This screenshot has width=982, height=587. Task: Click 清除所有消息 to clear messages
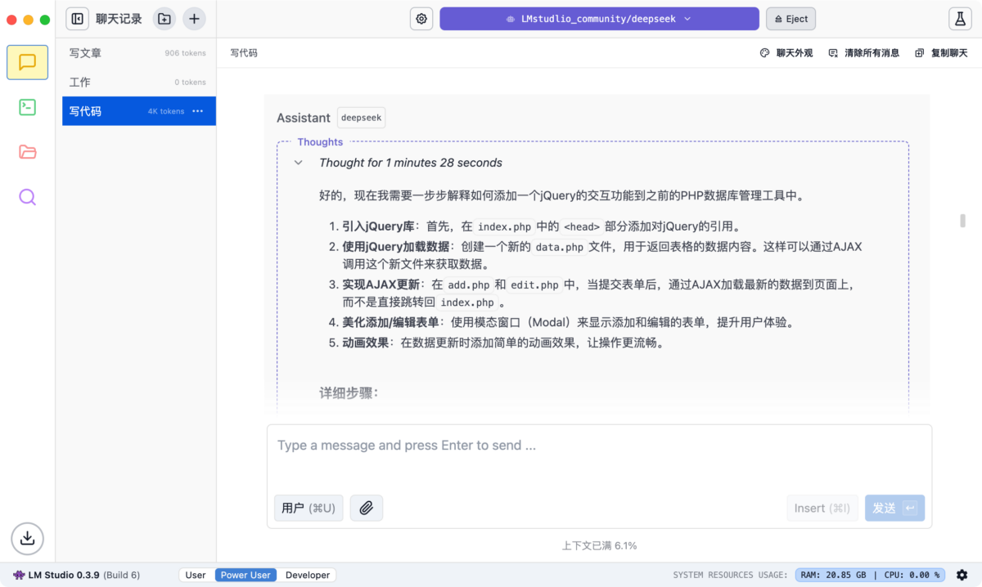[x=864, y=53]
